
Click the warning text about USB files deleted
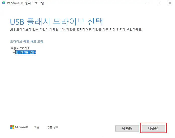[x=76, y=29]
